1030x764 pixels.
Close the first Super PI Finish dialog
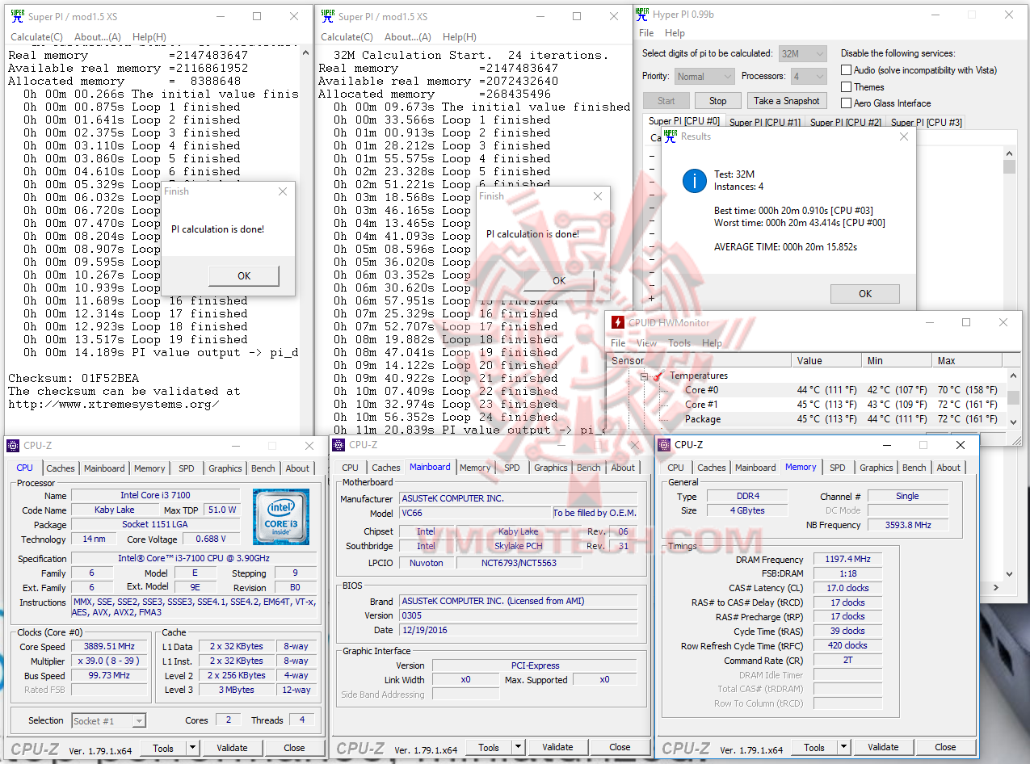[282, 192]
